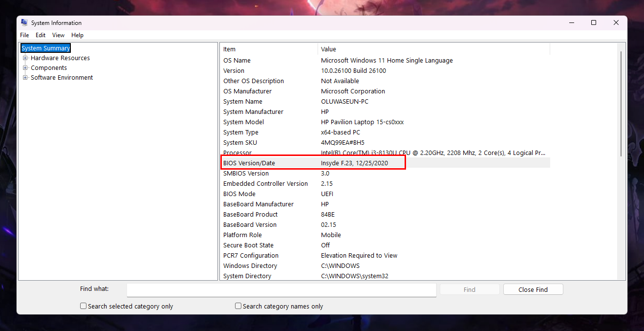Expand the Software Environment tree node

(x=25, y=77)
